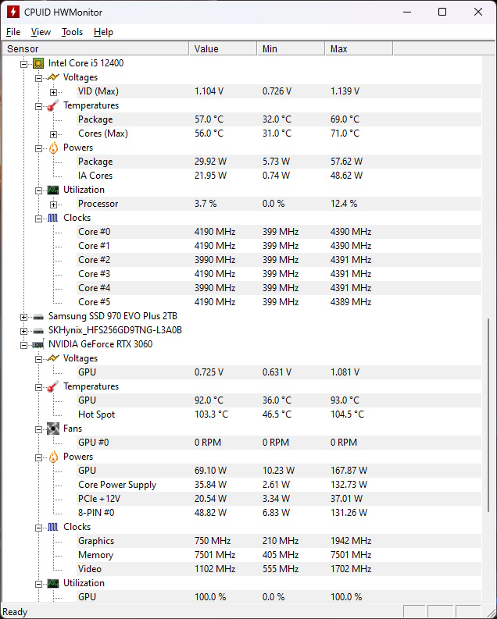Click the CPU Utilization graph icon
This screenshot has height=619, width=497.
pyautogui.click(x=53, y=190)
